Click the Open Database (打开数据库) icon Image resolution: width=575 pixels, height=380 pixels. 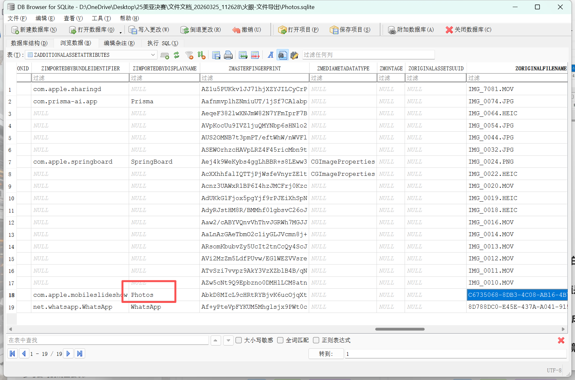pyautogui.click(x=73, y=30)
